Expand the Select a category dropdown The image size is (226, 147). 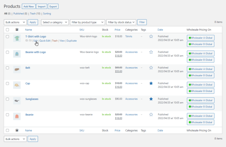[55, 22]
